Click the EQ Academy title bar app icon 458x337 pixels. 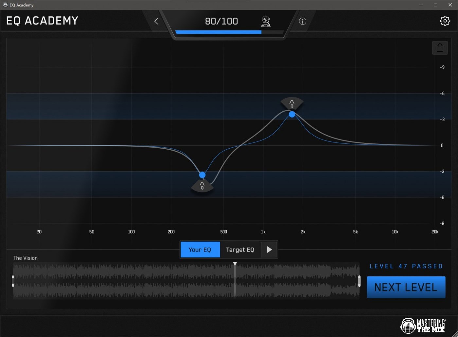[5, 5]
